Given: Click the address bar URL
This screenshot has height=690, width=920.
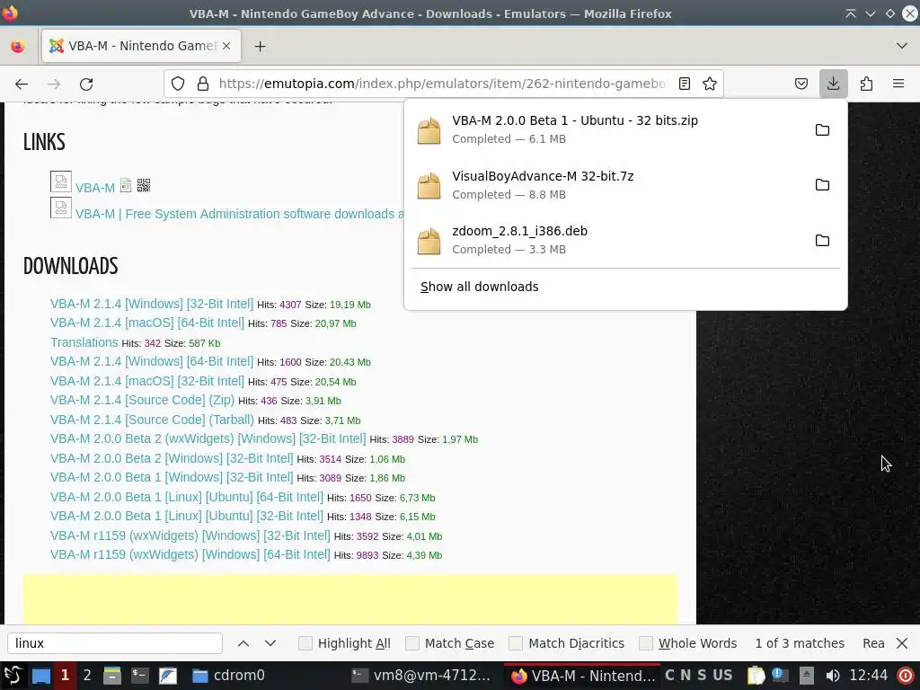Looking at the screenshot, I should tap(441, 84).
